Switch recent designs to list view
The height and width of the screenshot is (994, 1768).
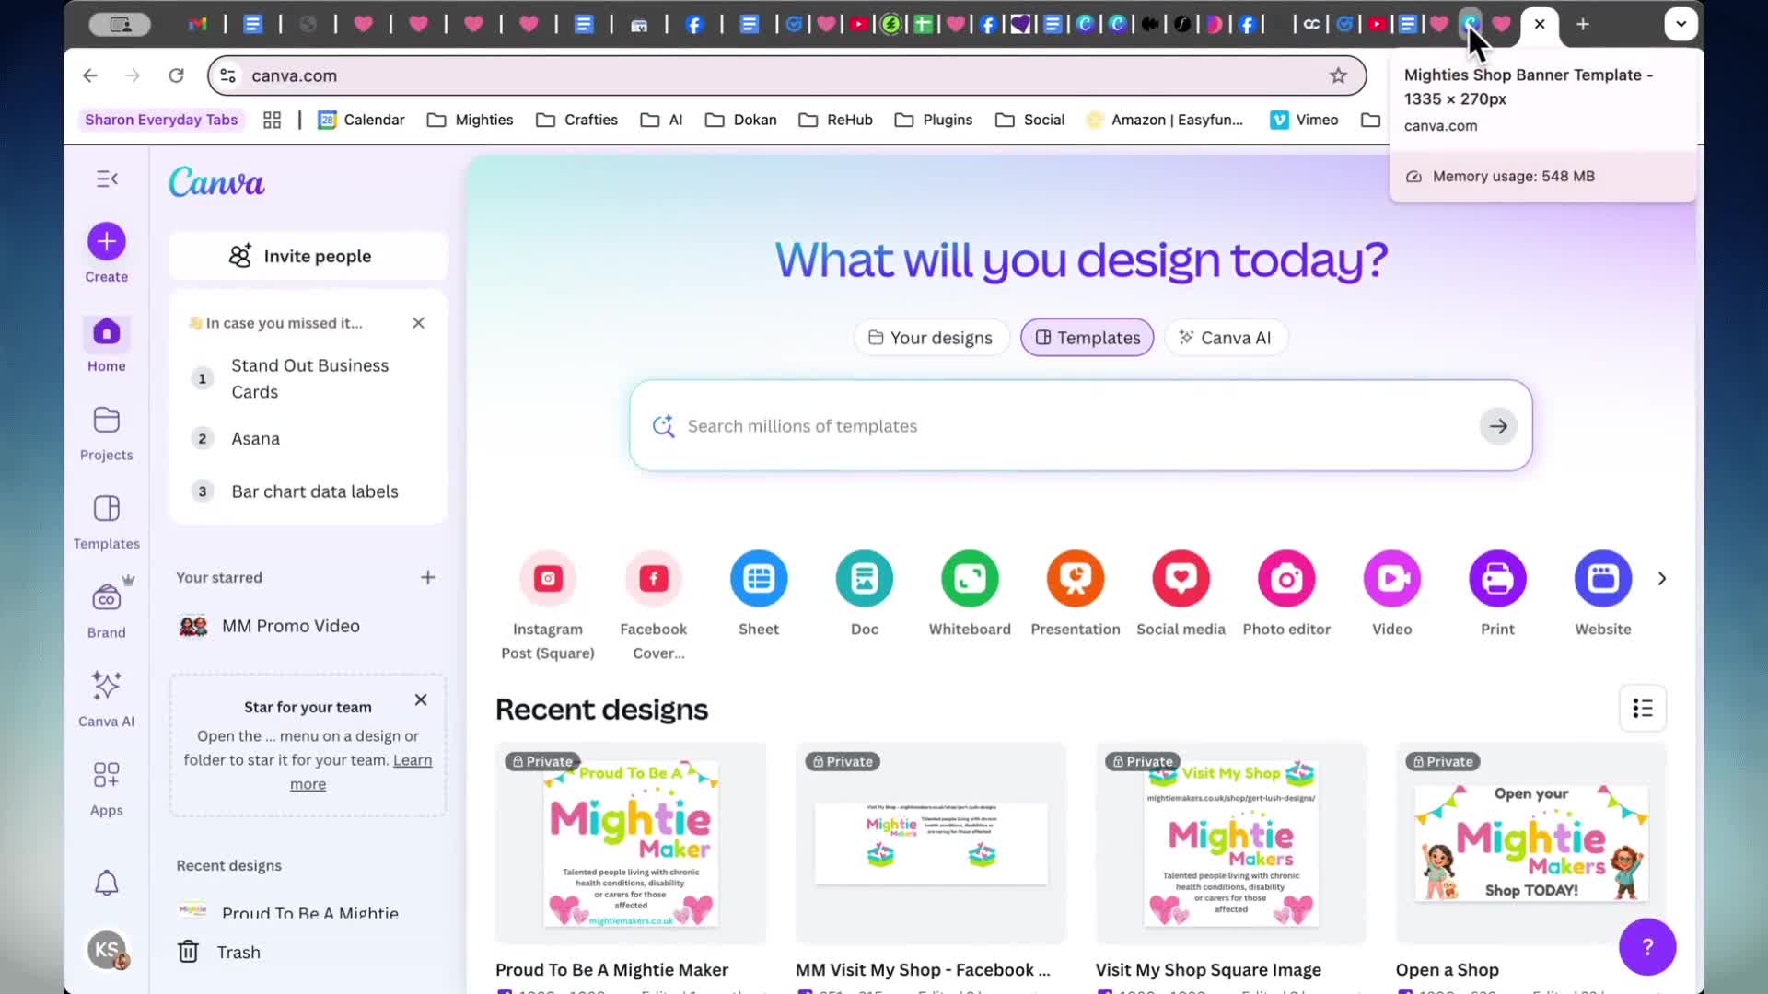click(x=1643, y=709)
